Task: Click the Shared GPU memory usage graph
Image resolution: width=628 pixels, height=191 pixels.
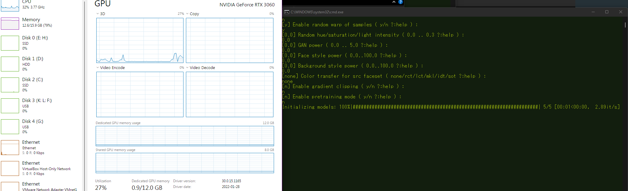Action: point(185,163)
